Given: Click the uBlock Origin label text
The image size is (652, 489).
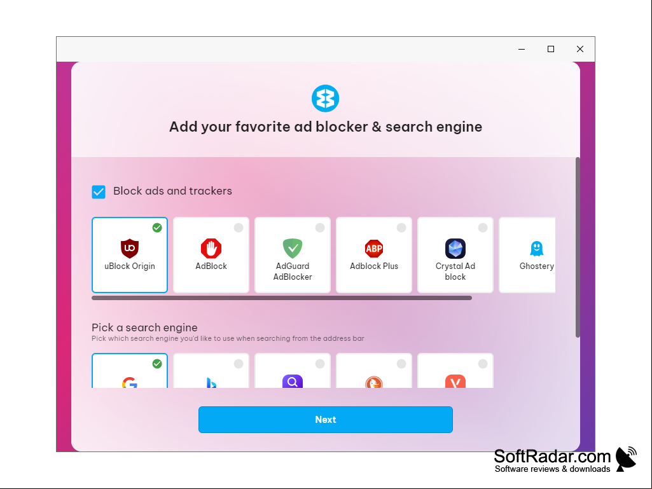Looking at the screenshot, I should [129, 266].
